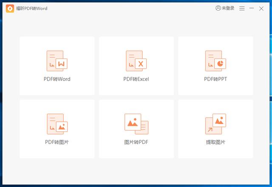Image resolution: width=272 pixels, height=187 pixels.
Task: Open the PDF转Excel conversion icon
Action: [x=136, y=61]
